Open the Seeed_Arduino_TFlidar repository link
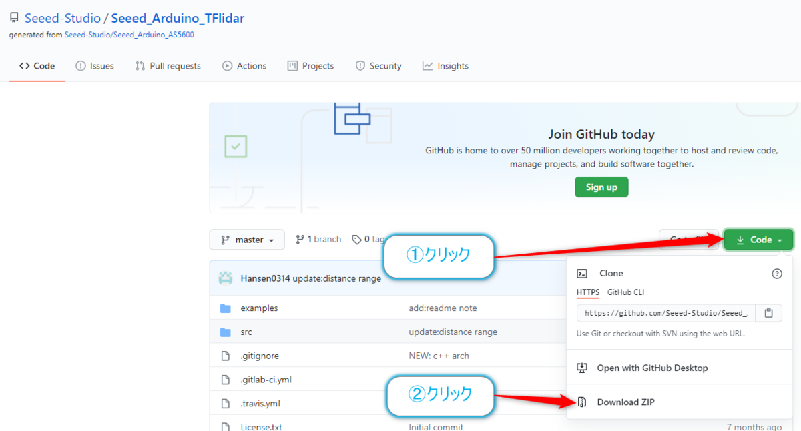This screenshot has height=431, width=801. coord(178,18)
